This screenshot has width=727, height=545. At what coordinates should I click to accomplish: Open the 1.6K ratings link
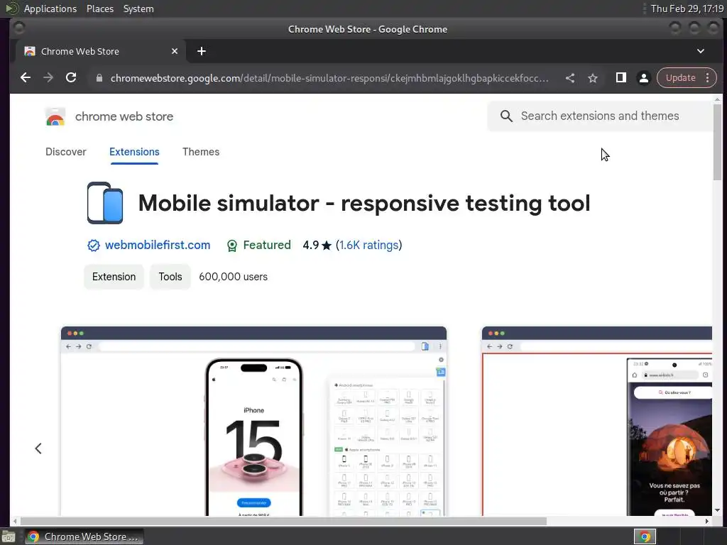(369, 245)
